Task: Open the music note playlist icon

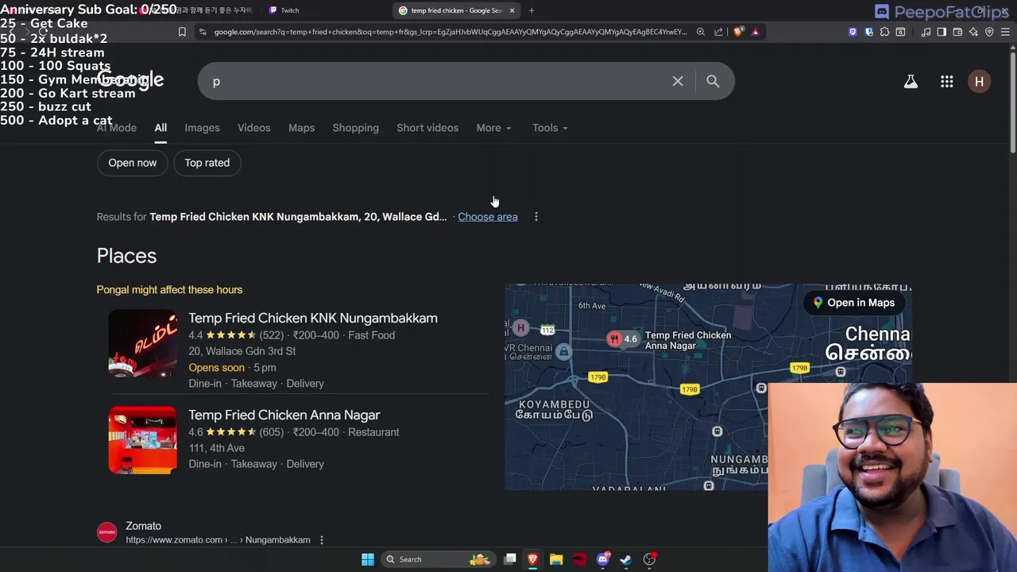Action: 926,32
